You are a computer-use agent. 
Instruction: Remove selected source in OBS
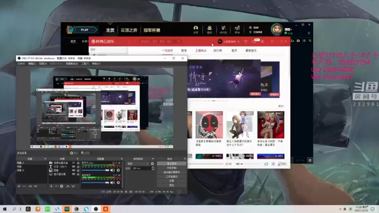point(56,186)
